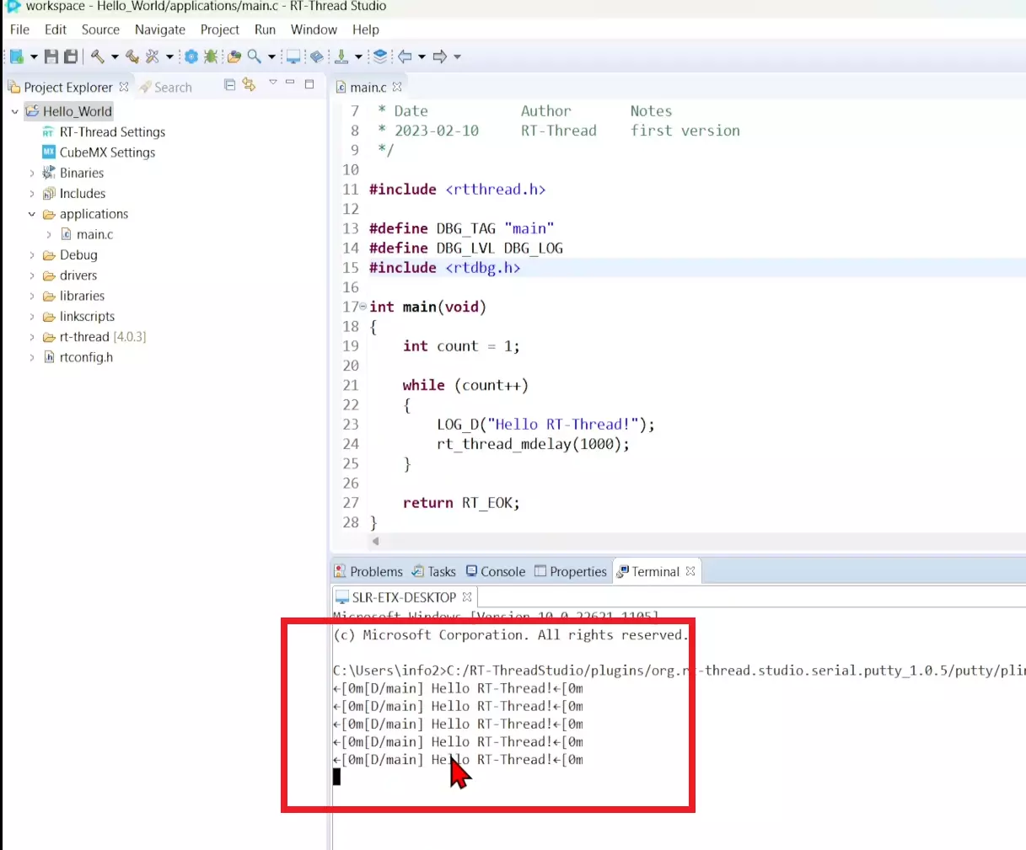The image size is (1026, 850).
Task: Build the project with hammer icon
Action: click(x=98, y=56)
